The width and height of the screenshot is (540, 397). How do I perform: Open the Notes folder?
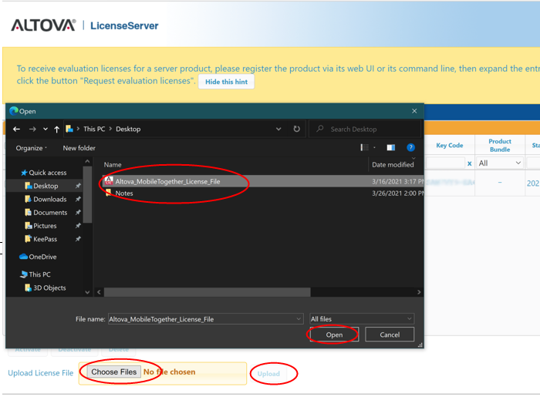click(x=123, y=193)
